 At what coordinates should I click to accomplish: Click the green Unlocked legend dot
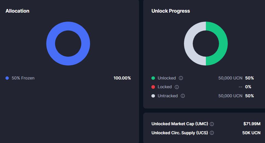153,78
